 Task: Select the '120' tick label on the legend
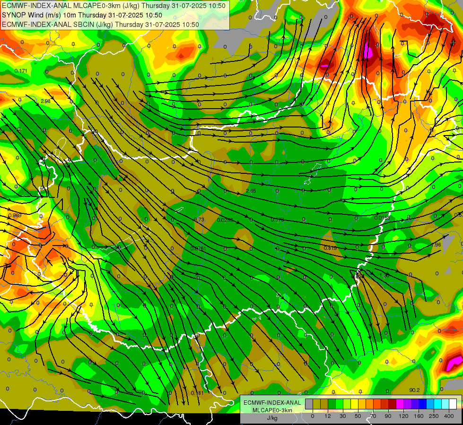coord(404,416)
